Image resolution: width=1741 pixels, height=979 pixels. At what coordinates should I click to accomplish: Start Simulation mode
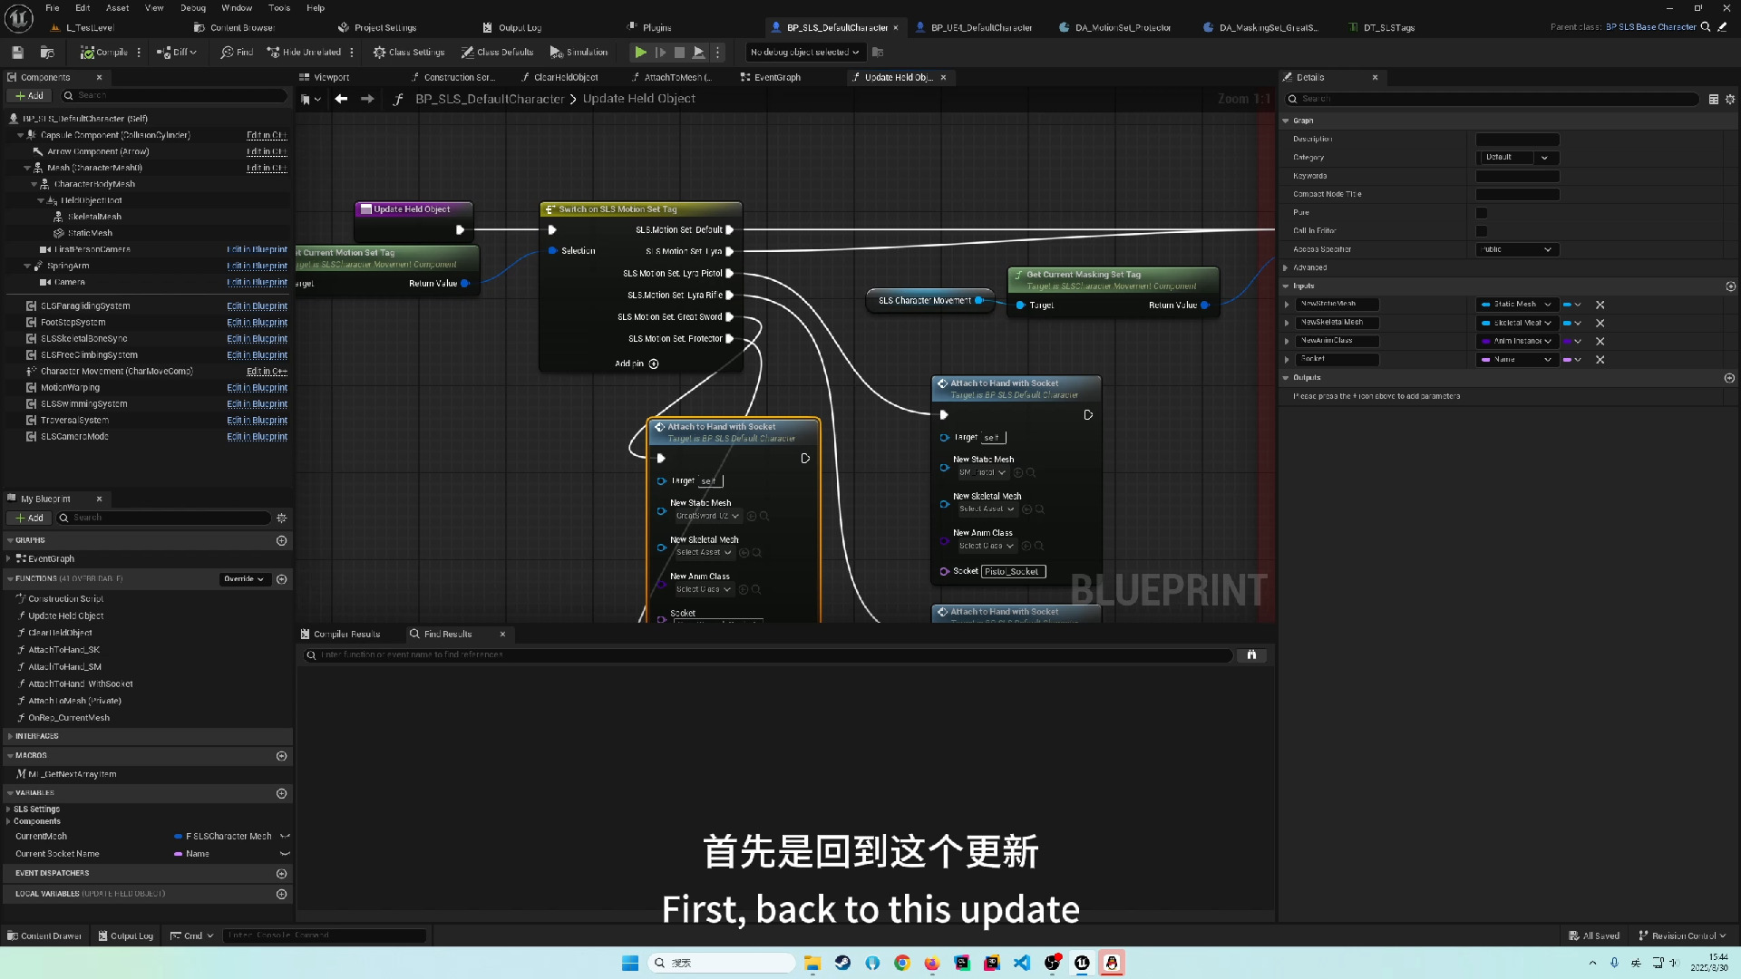579,53
